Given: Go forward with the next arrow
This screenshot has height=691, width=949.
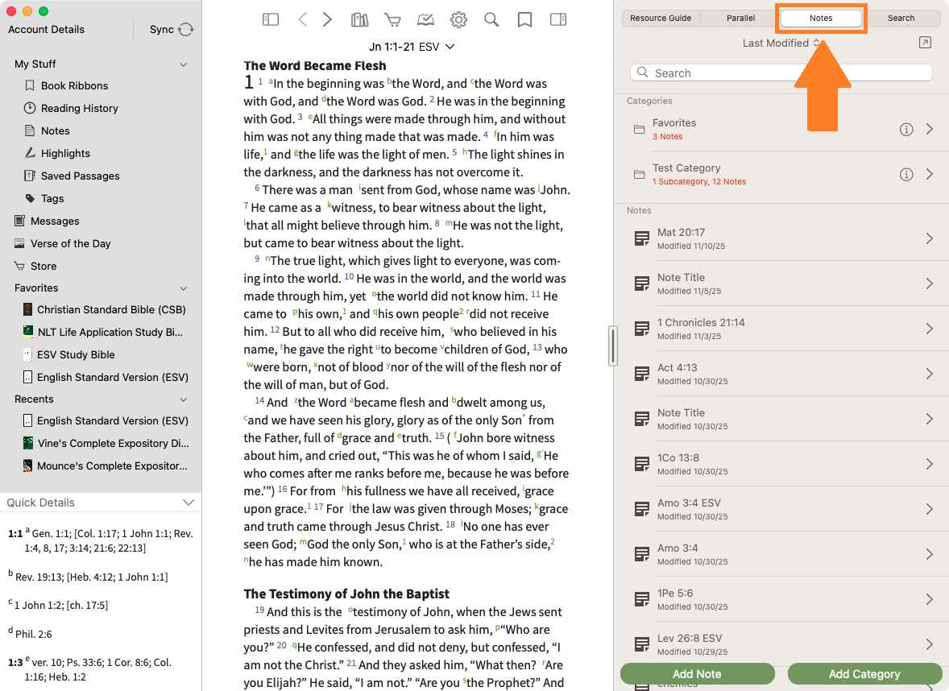Looking at the screenshot, I should [327, 19].
